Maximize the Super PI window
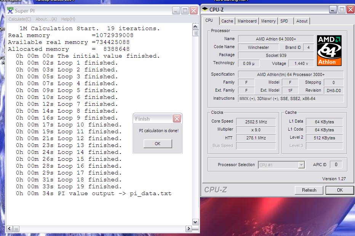 (185, 10)
